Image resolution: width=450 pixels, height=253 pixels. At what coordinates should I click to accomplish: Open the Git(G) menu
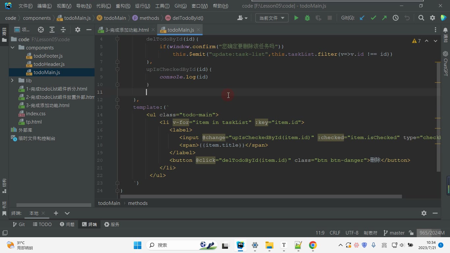[x=181, y=6]
